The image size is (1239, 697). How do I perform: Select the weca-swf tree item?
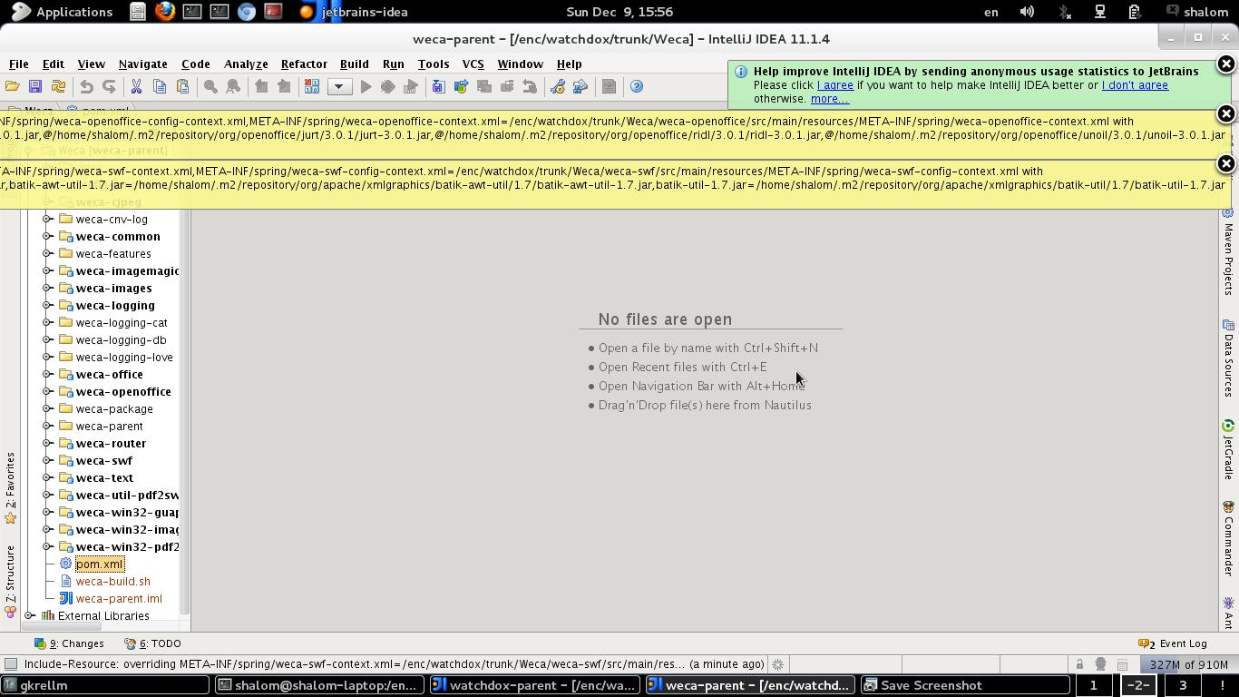[x=104, y=460]
